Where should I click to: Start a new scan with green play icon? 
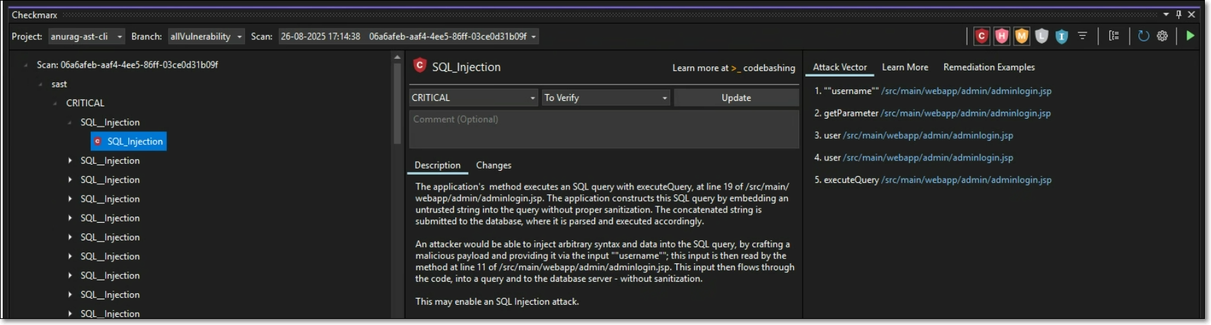(x=1190, y=37)
